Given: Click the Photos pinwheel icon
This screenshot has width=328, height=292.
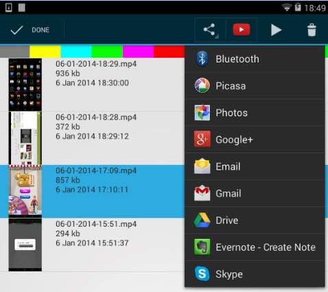Looking at the screenshot, I should pyautogui.click(x=202, y=113).
